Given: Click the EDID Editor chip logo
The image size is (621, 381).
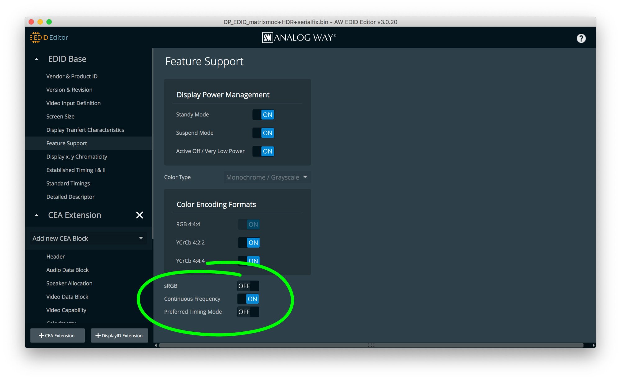Looking at the screenshot, I should [35, 37].
